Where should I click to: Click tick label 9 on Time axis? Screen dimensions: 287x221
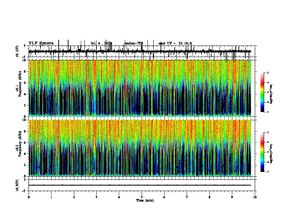click(x=232, y=197)
